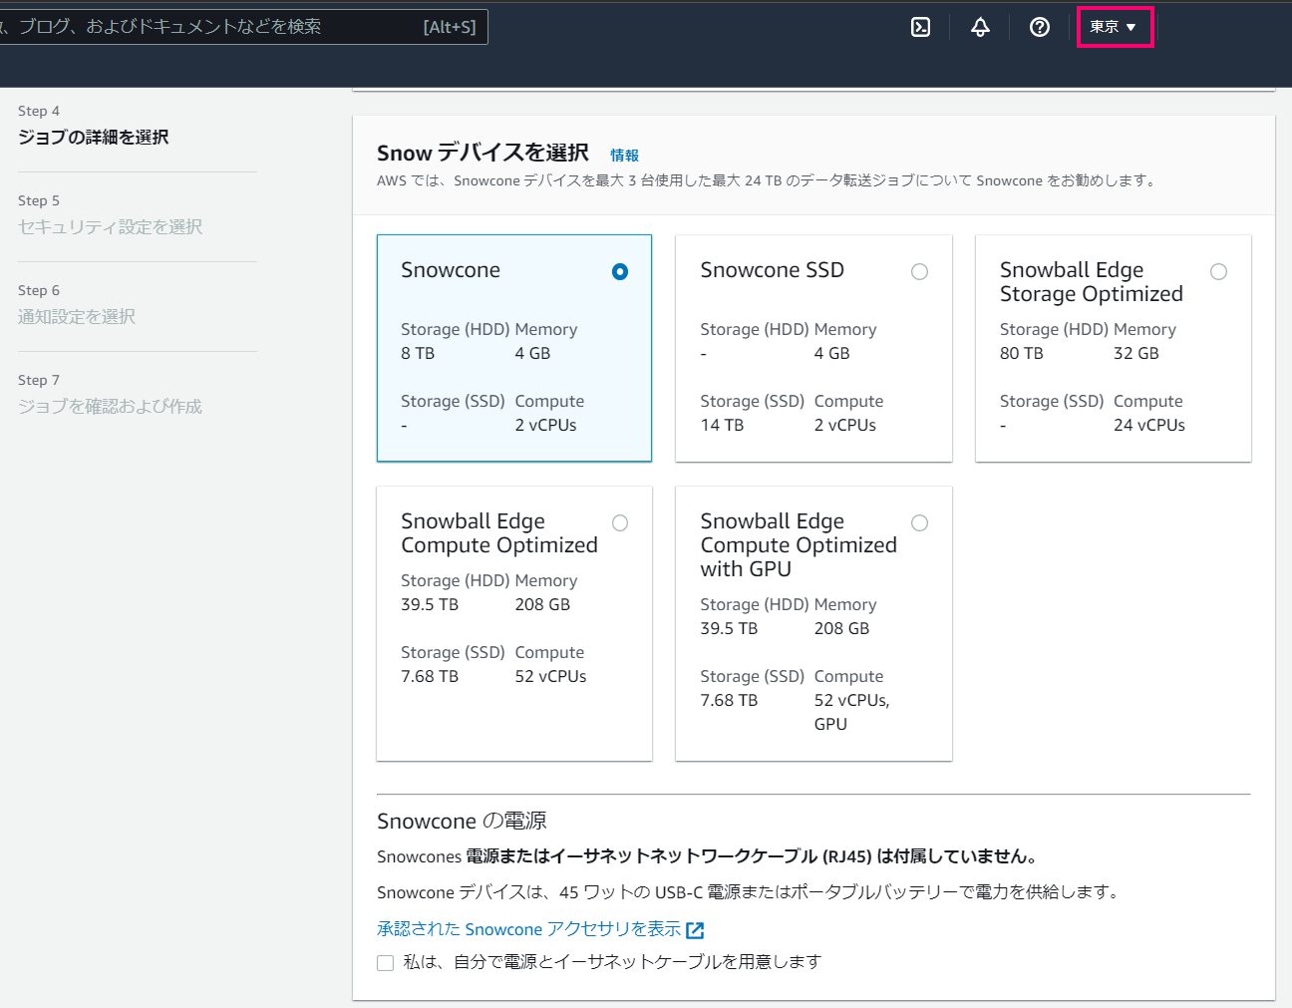Viewport: 1292px width, 1008px height.
Task: Click the external link icon beside accessories link
Action: coord(695,930)
